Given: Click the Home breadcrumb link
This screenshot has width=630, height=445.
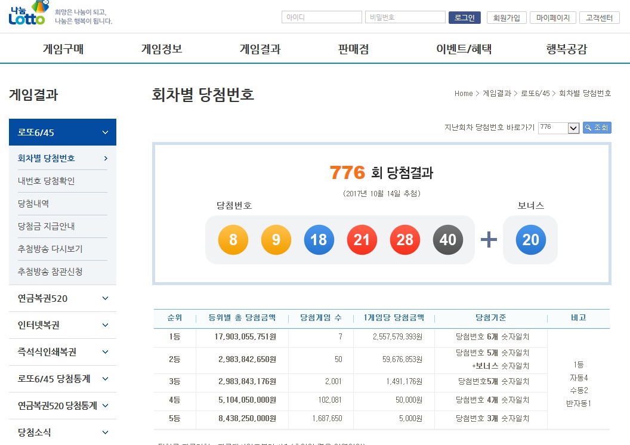Looking at the screenshot, I should tap(463, 94).
